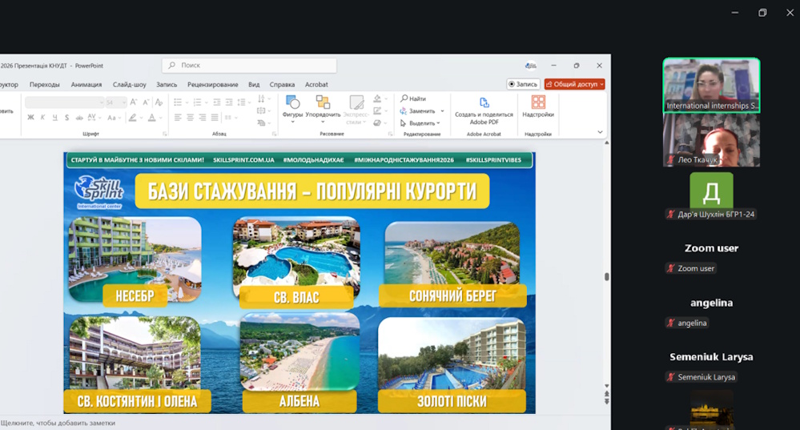
Task: Select the bulleted list icon
Action: [x=178, y=102]
